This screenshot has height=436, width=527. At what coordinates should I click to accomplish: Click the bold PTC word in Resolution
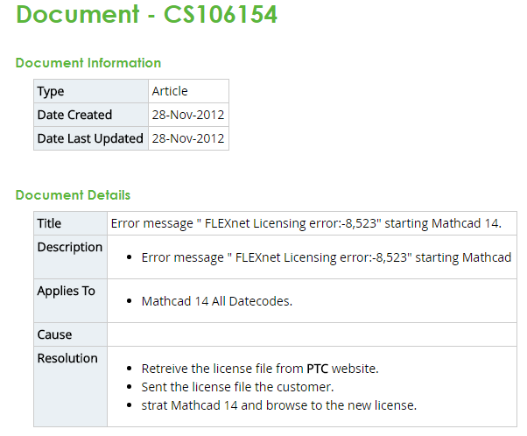click(x=318, y=369)
